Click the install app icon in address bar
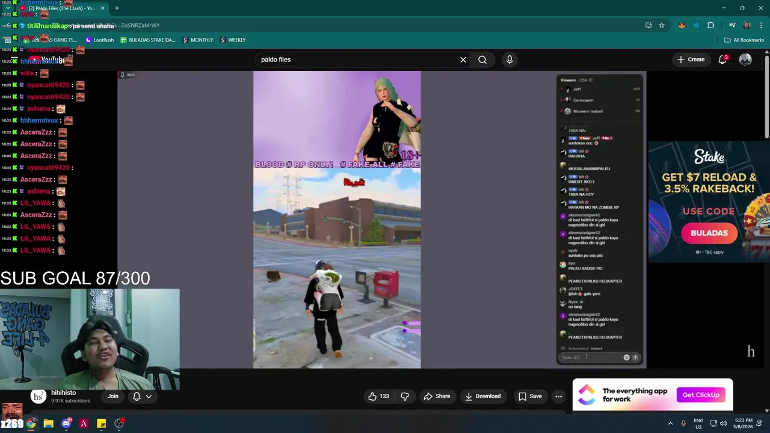The width and height of the screenshot is (770, 433). 648,25
